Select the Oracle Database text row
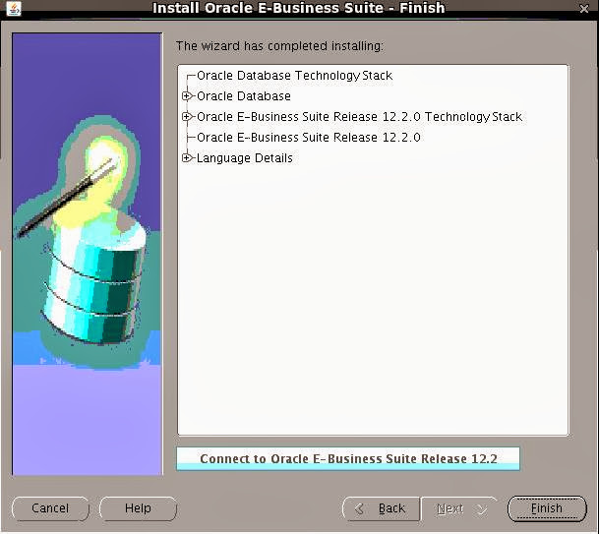The image size is (599, 534). point(244,95)
